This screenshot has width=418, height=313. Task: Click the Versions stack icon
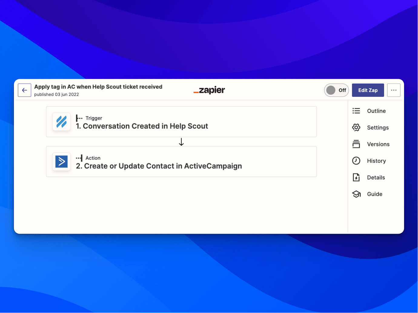(x=356, y=144)
